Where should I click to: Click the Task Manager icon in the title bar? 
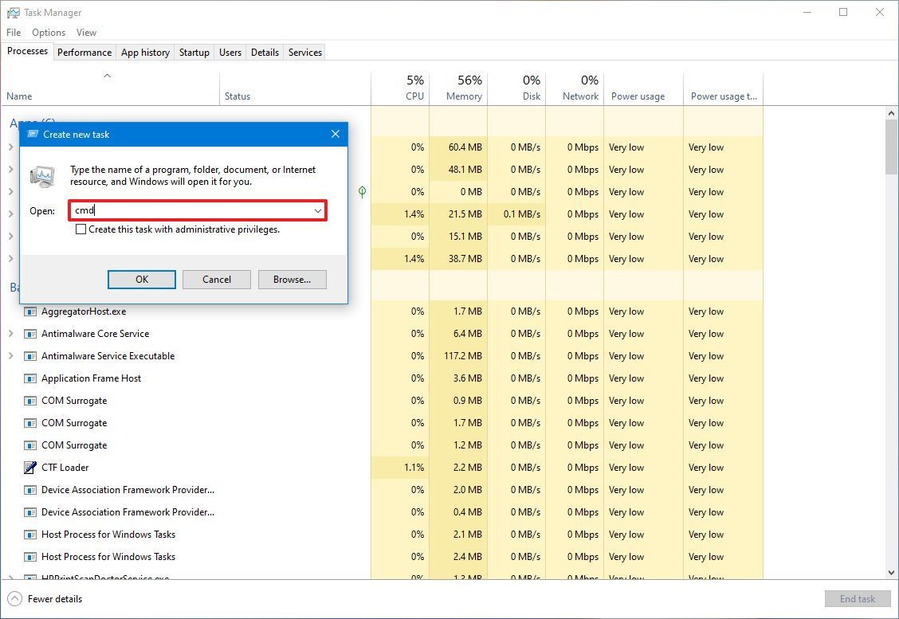click(11, 12)
